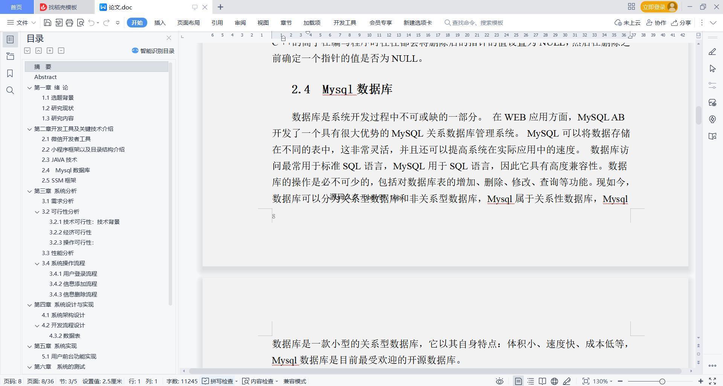Click 立即登录 login button

click(x=659, y=7)
